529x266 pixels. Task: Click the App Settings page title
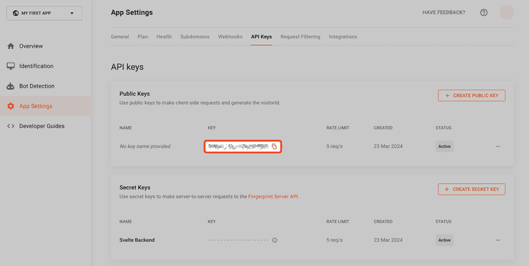132,12
